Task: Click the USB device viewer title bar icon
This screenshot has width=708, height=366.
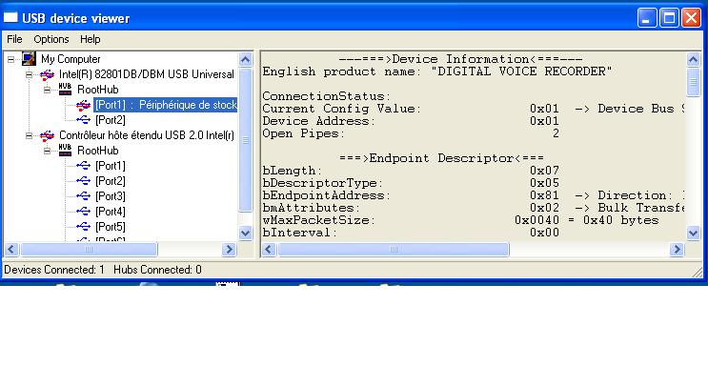Action: click(10, 17)
